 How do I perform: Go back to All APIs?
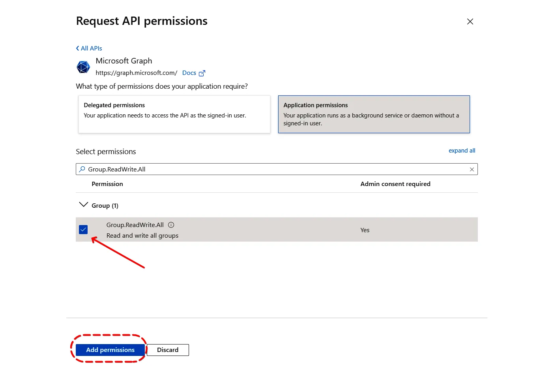[89, 48]
